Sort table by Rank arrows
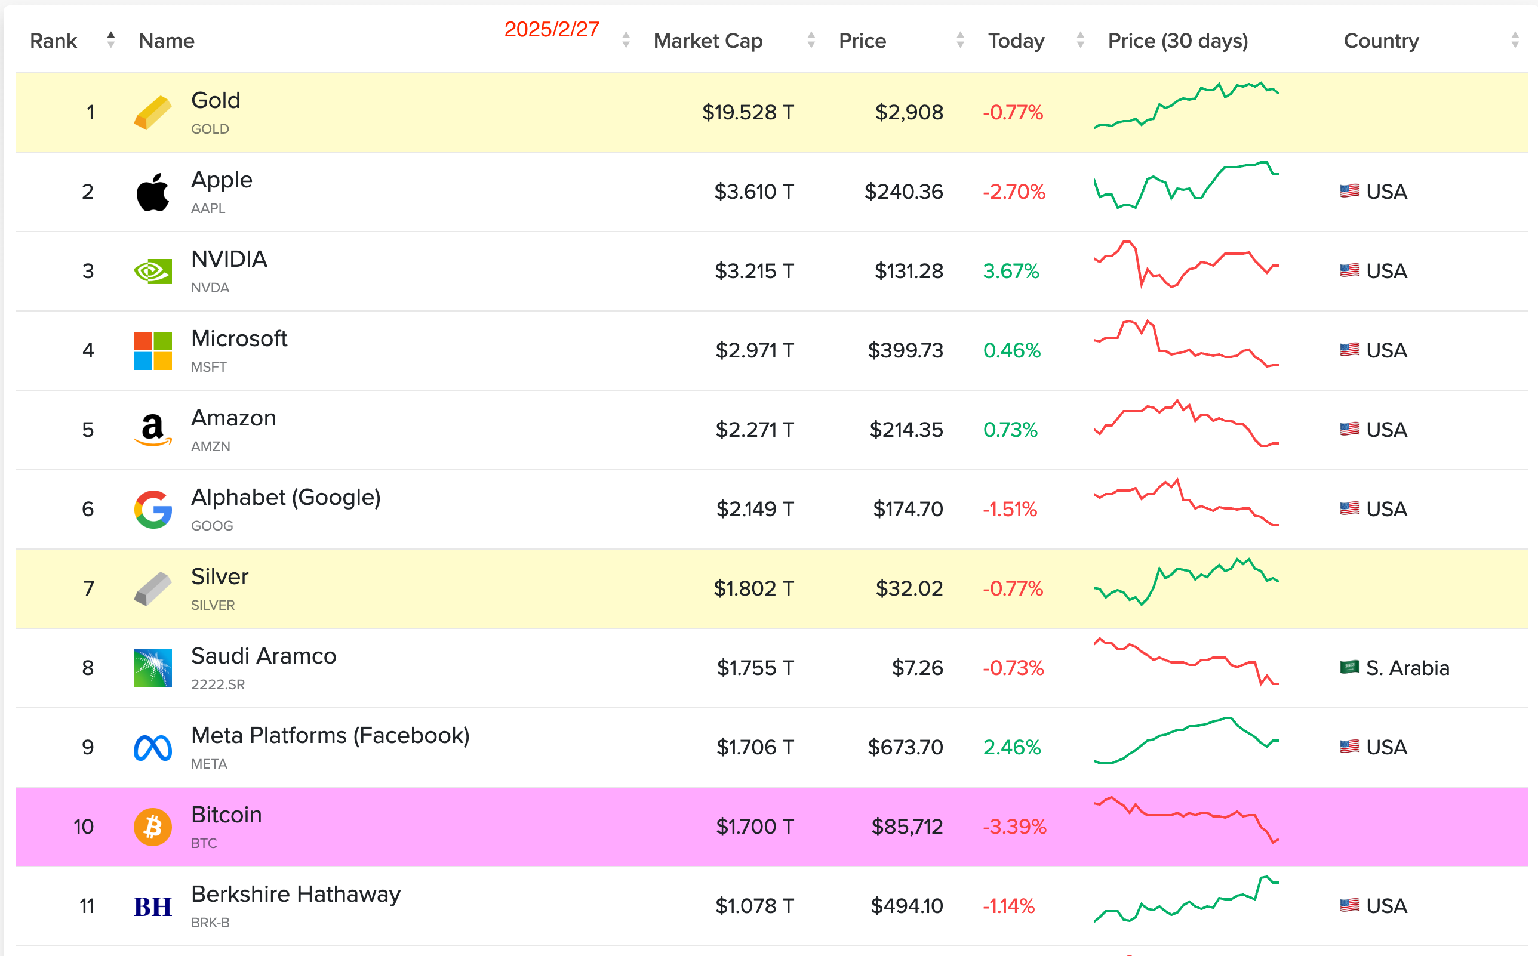1538x956 pixels. click(110, 41)
